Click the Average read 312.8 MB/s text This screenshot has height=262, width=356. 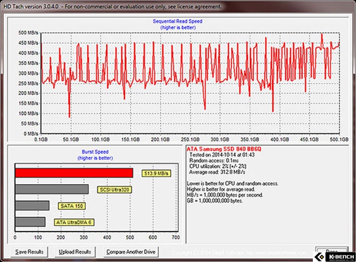217,172
